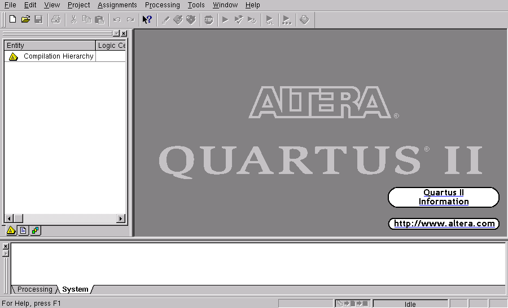Click the Open folder icon
Viewport: 508px width, 308px height.
[x=25, y=19]
